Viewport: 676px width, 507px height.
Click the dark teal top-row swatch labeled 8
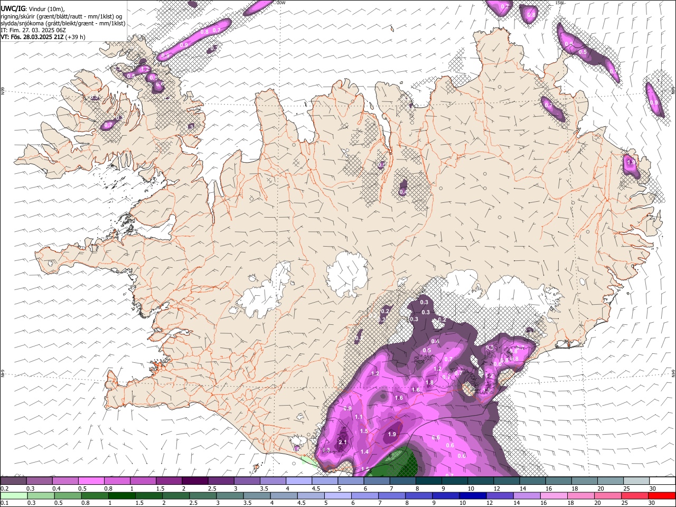pos(429,481)
